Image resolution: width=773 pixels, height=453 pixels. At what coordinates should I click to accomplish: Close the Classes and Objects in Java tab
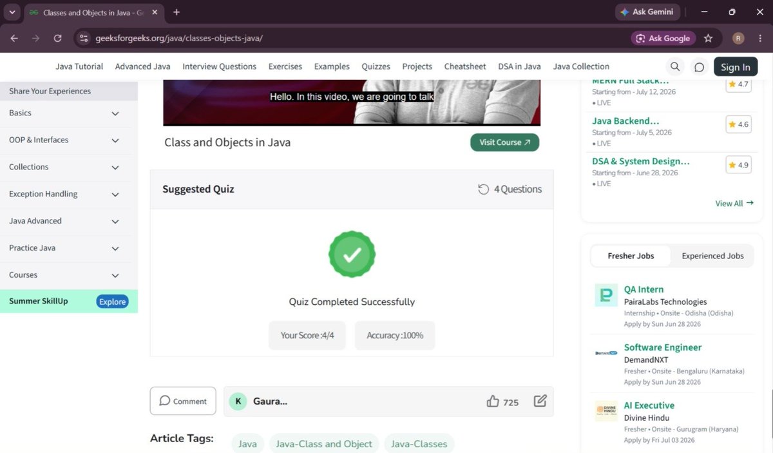click(155, 12)
